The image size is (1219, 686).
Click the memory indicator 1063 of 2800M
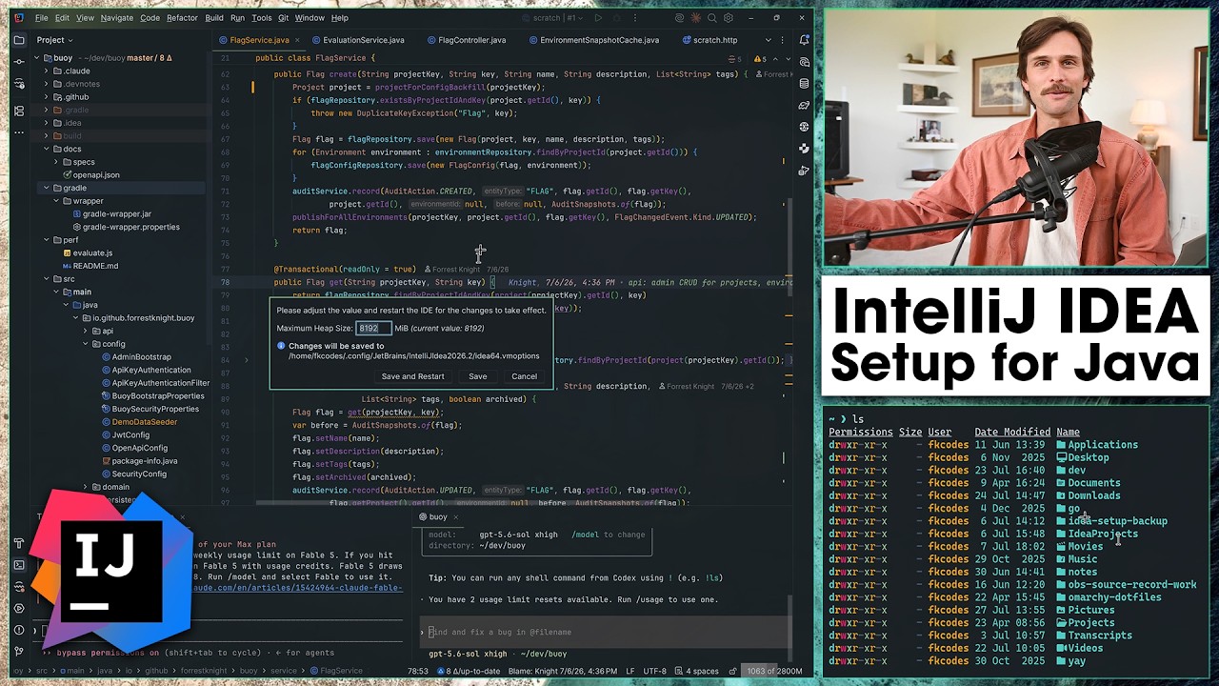tap(774, 671)
